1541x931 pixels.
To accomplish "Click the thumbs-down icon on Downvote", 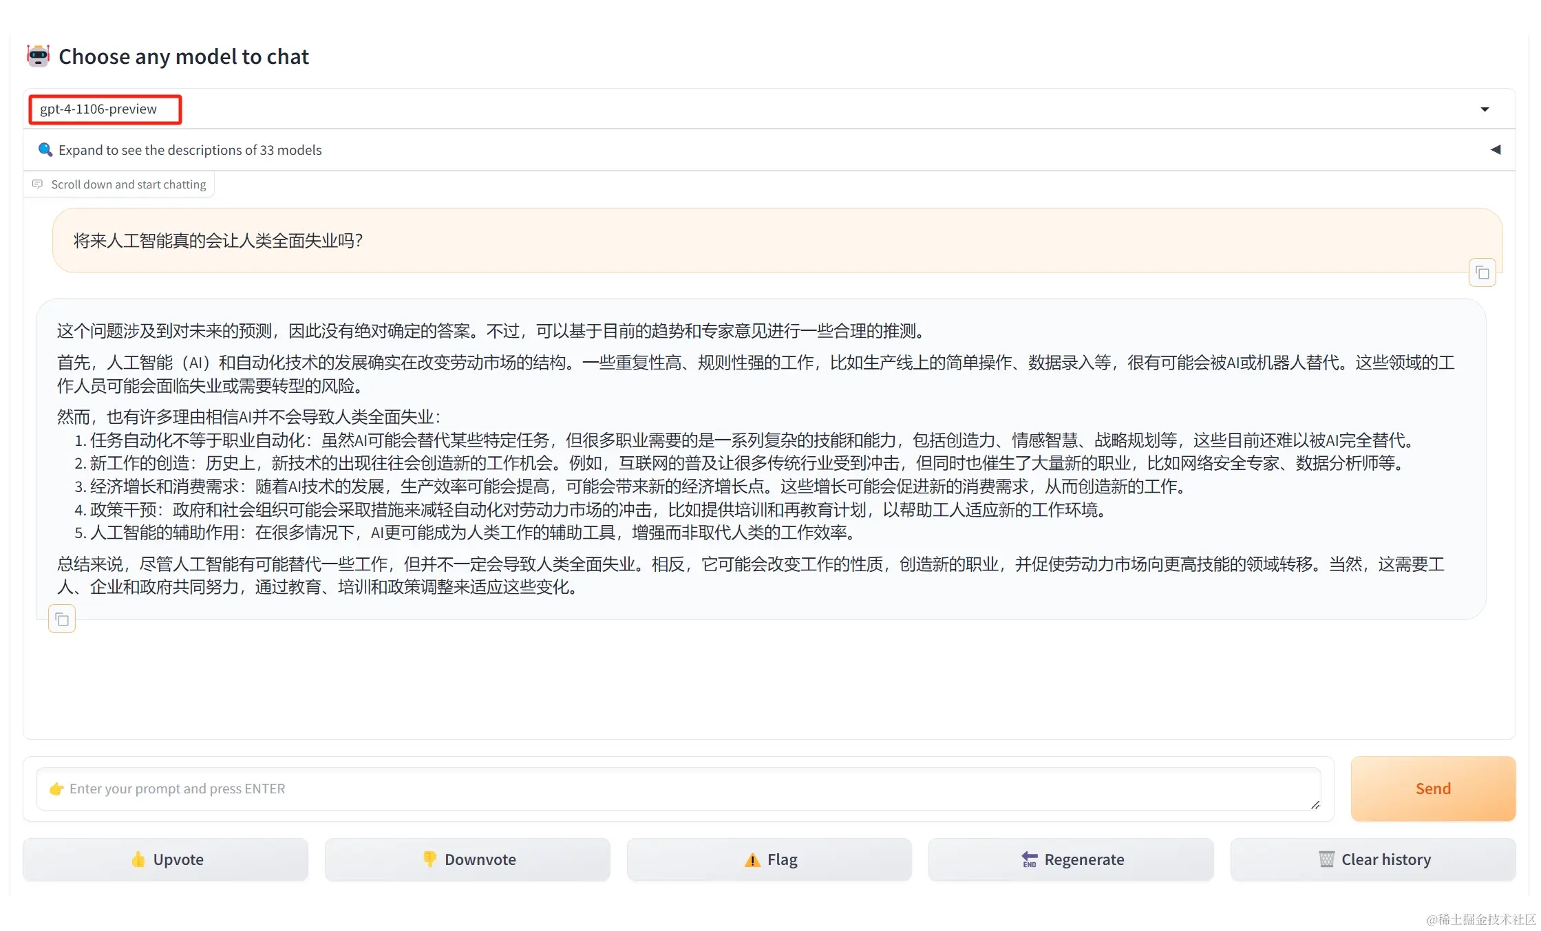I will click(429, 859).
